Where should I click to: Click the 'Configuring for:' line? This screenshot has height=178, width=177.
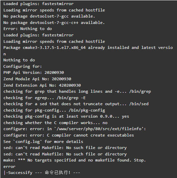click(x=23, y=66)
